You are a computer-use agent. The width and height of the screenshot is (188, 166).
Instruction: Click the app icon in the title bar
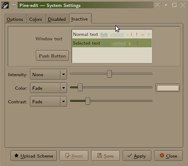pyautogui.click(x=5, y=5)
